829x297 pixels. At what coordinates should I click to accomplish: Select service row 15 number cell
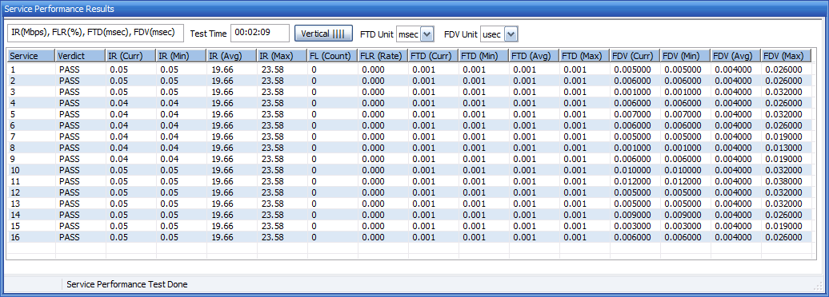pos(30,226)
